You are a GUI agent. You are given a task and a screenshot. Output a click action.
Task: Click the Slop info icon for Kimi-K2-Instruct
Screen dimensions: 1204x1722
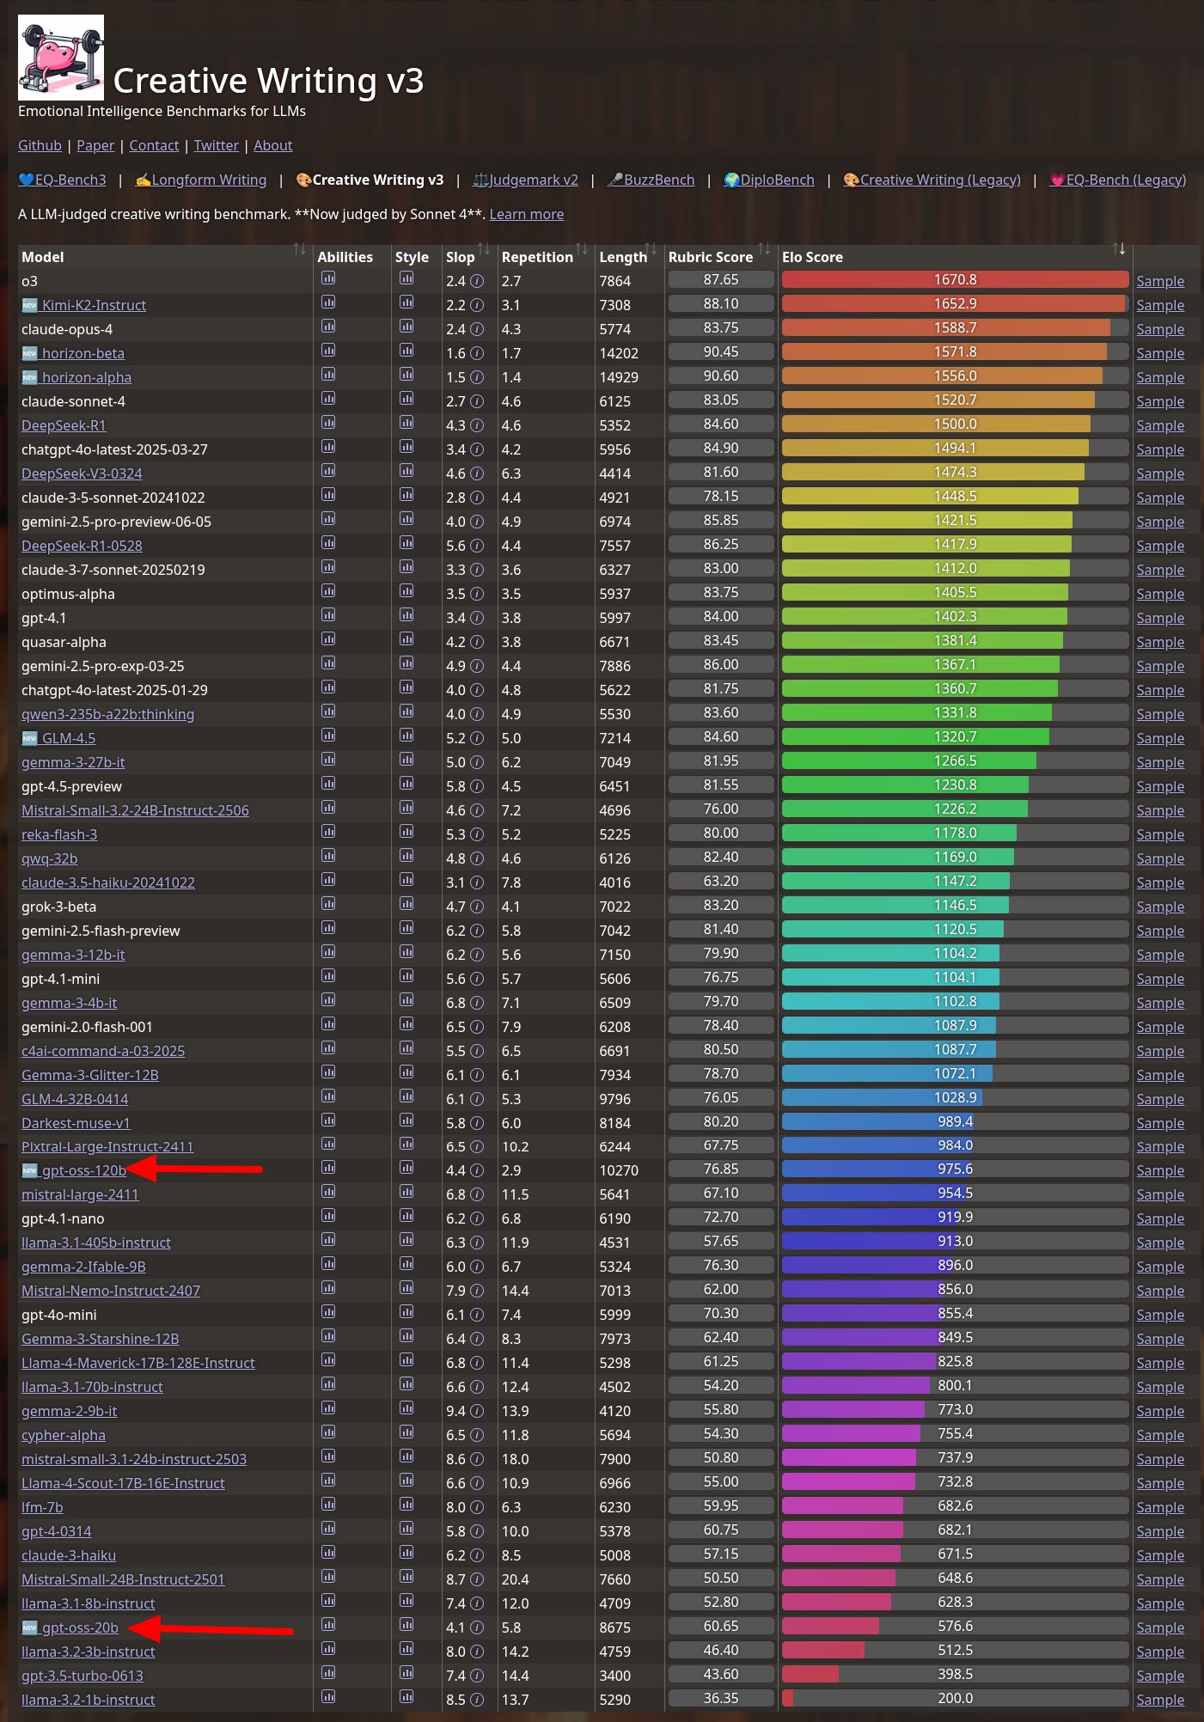tap(477, 305)
